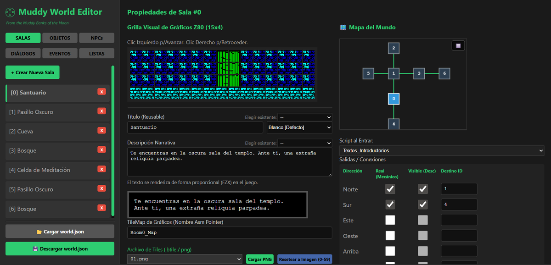Click the room list green scrollbar
Viewport: 551px width, 265px height.
112,141
